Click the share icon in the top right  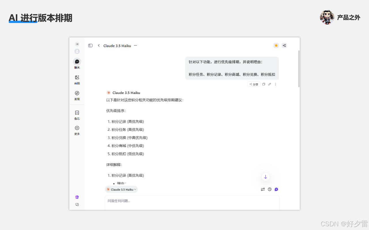click(x=284, y=45)
